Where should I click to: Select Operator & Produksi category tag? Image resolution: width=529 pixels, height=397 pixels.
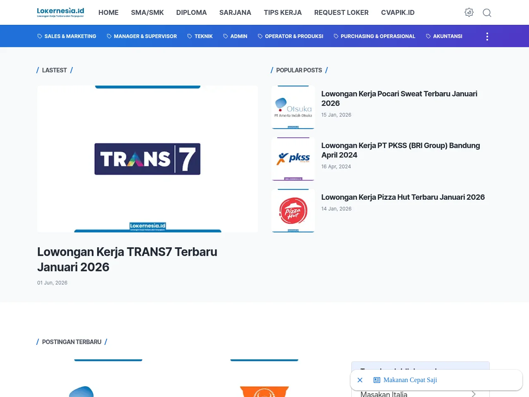tap(291, 36)
